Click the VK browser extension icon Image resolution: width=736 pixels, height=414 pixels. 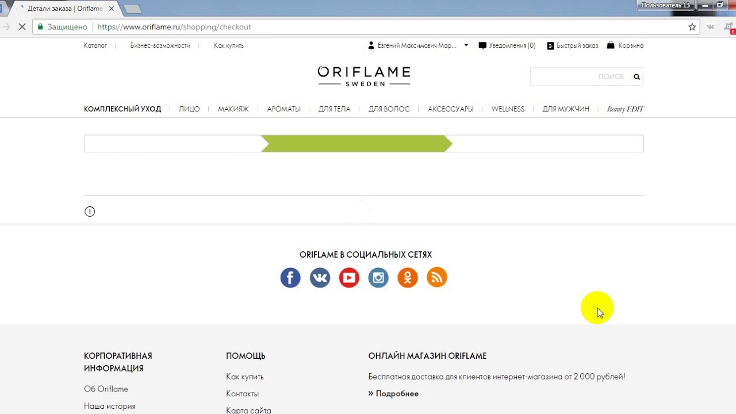[711, 27]
